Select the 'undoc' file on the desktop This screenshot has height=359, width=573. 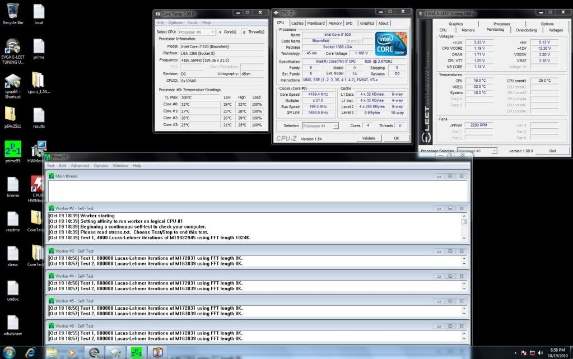tap(13, 291)
